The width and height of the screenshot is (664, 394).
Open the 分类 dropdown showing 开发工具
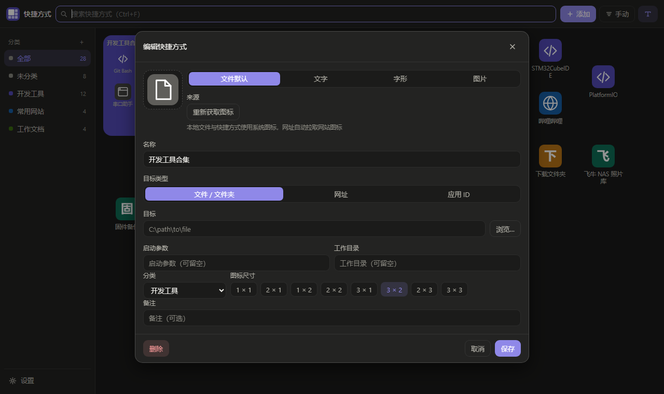[185, 290]
